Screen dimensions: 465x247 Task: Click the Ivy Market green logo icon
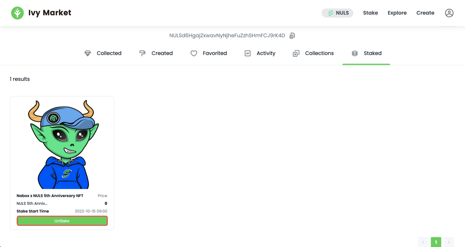[x=17, y=13]
